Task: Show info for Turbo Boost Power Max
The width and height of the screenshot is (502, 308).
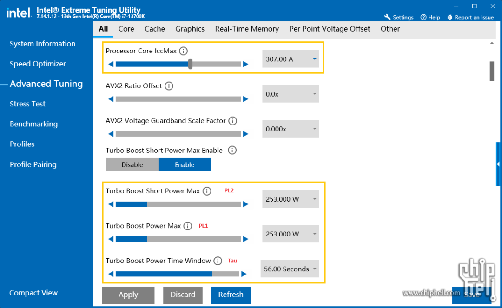Action: [188, 226]
